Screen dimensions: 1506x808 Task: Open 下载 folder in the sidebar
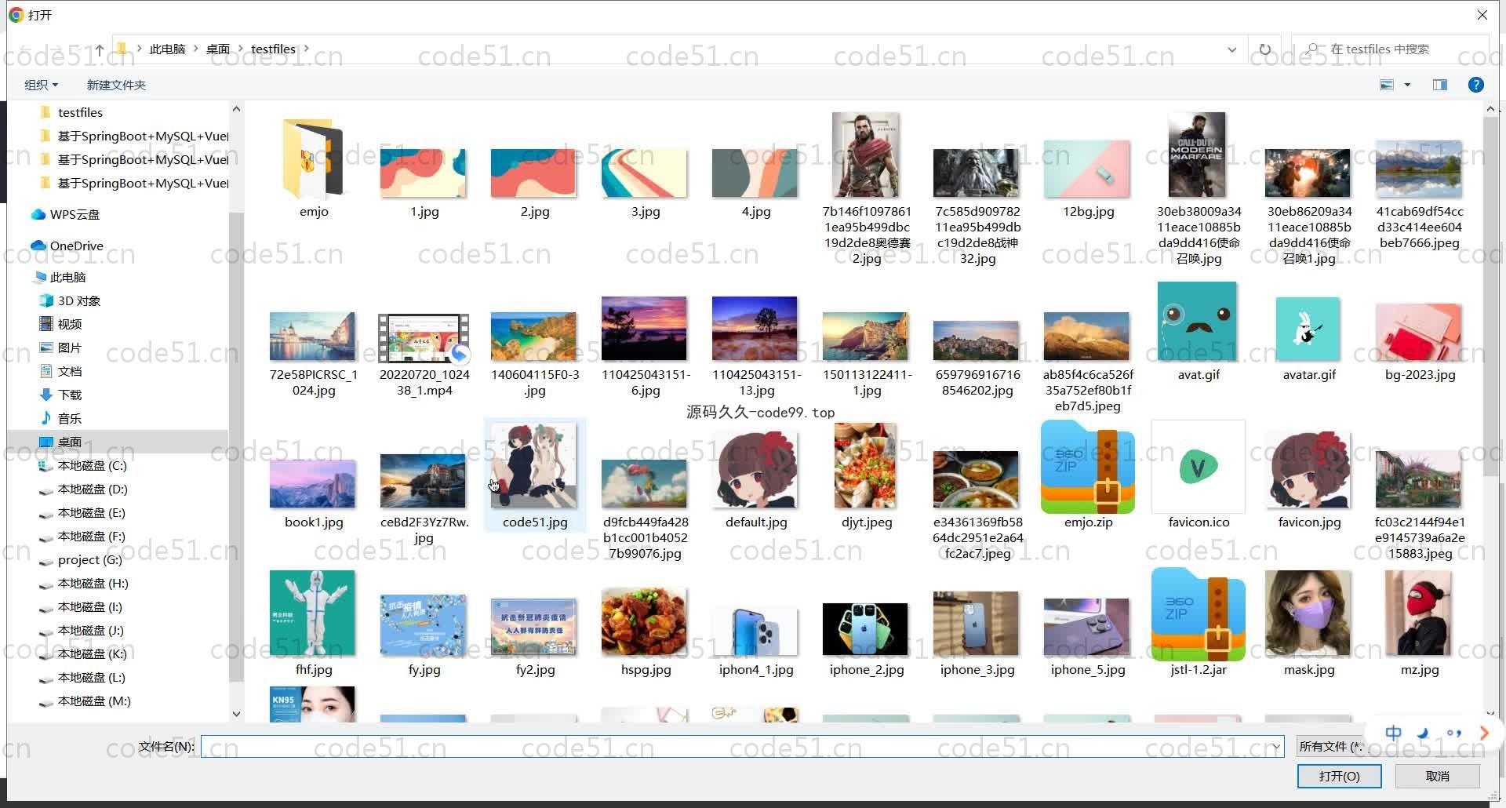point(69,395)
